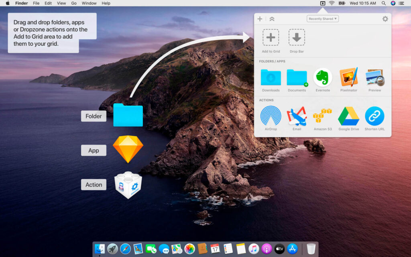Select the Pixelmator app icon

(348, 77)
